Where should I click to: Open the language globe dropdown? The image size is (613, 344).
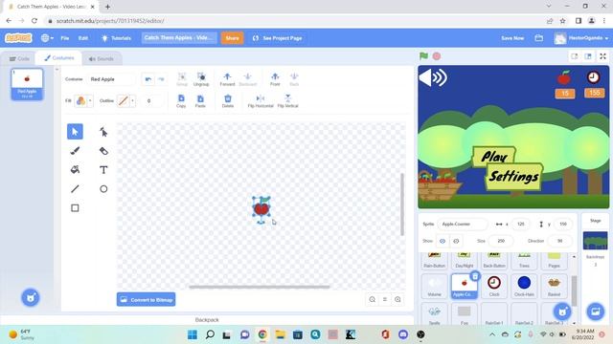pos(47,38)
